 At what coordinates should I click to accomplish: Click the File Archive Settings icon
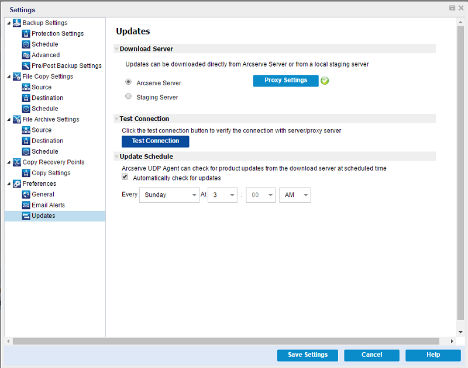point(17,120)
